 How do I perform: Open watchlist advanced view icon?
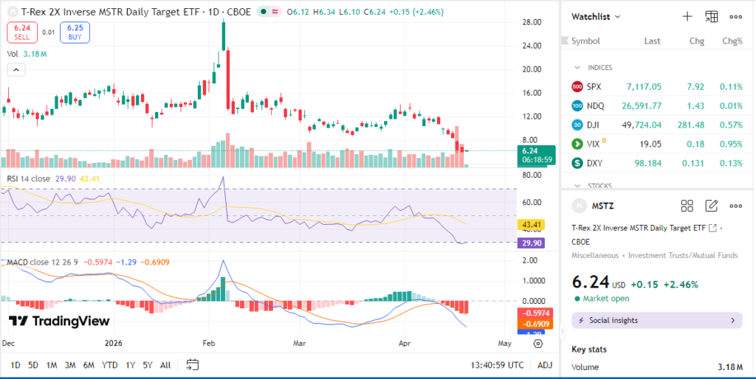coord(711,16)
